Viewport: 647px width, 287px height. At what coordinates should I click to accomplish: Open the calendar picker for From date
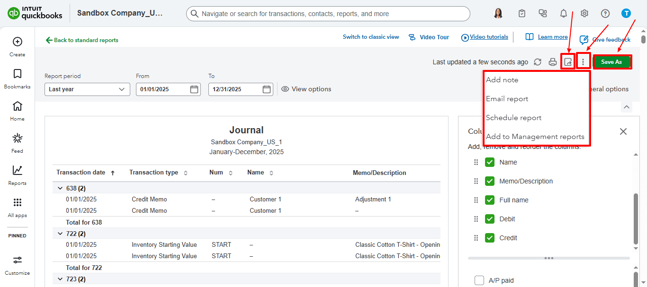tap(194, 89)
